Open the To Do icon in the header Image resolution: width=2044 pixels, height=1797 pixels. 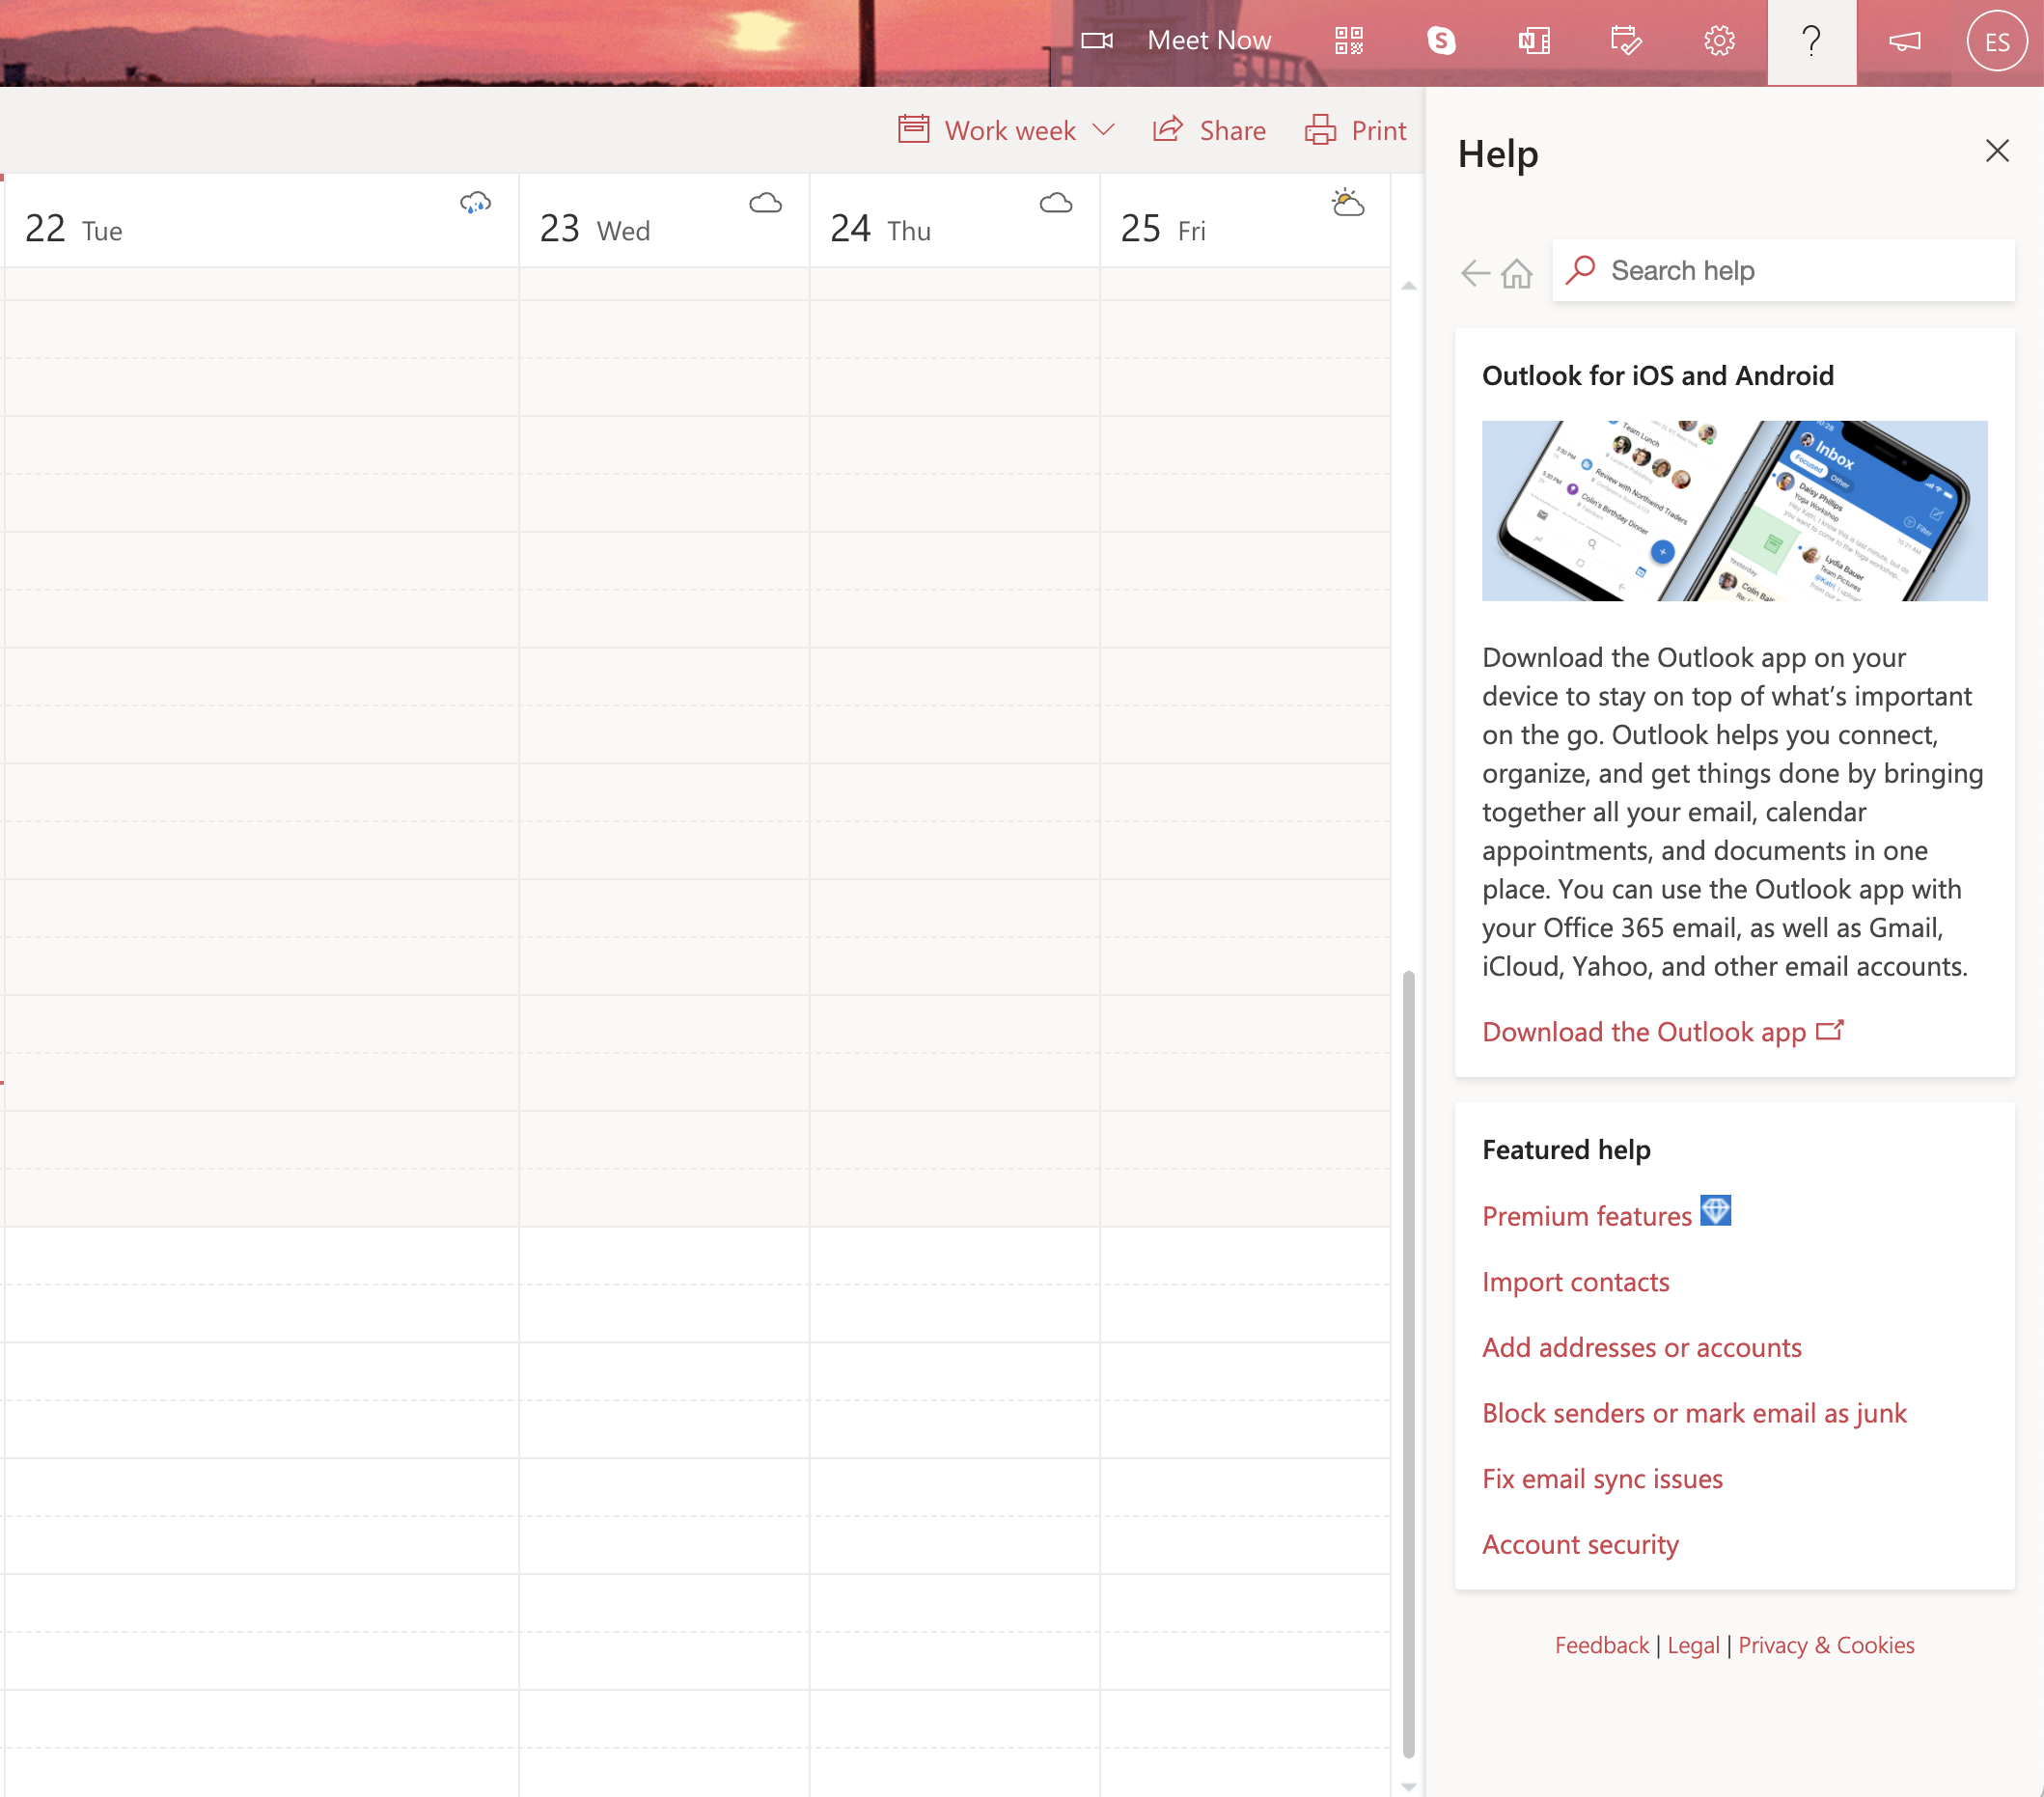(1627, 41)
